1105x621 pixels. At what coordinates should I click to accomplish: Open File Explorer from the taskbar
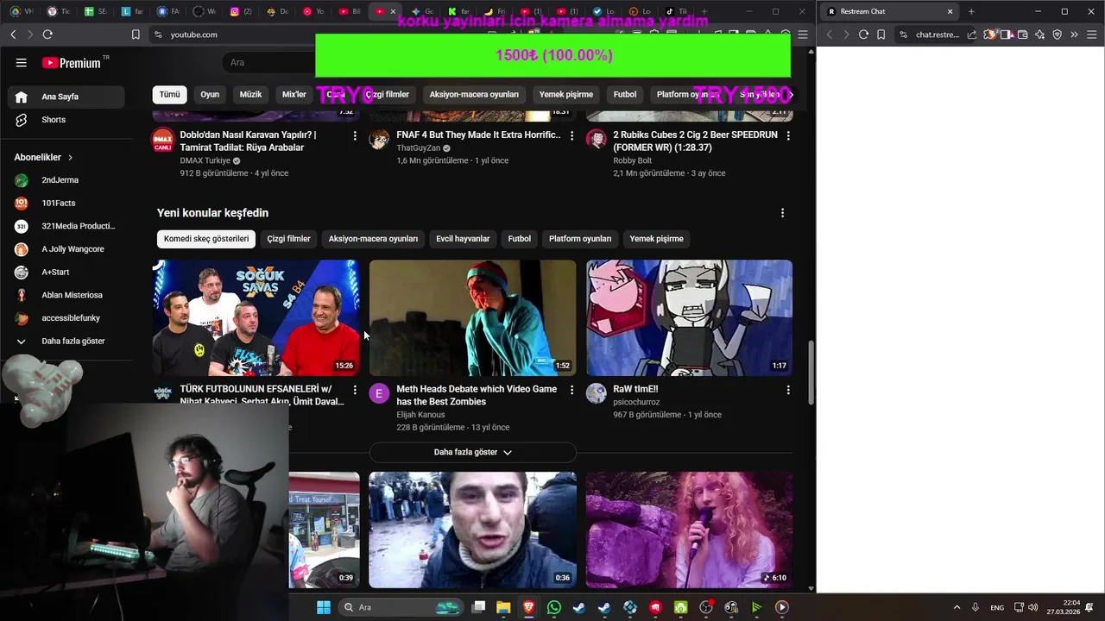503,607
